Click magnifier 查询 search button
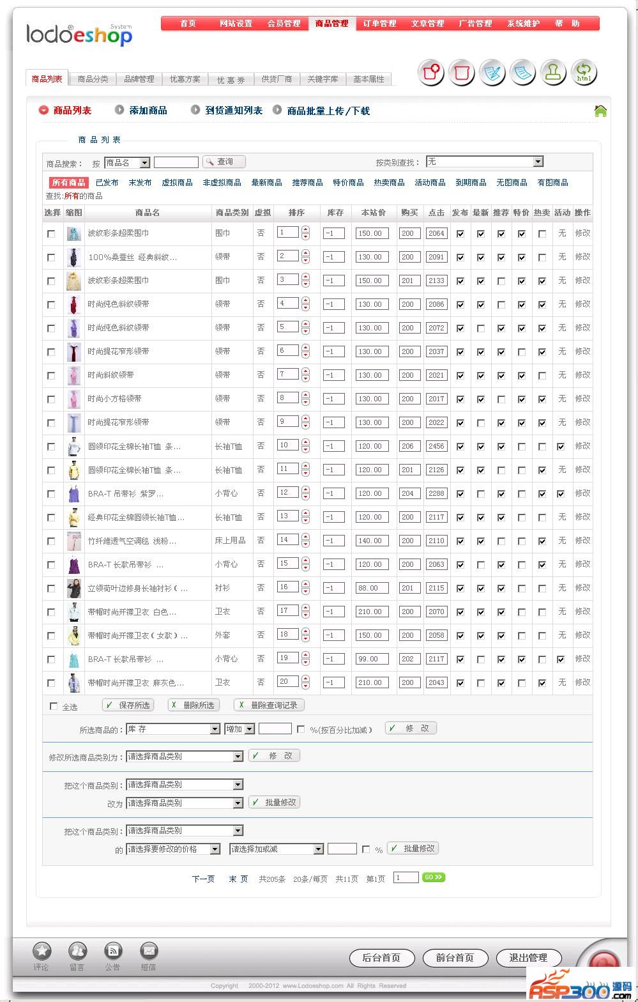638x1002 pixels. (x=224, y=162)
